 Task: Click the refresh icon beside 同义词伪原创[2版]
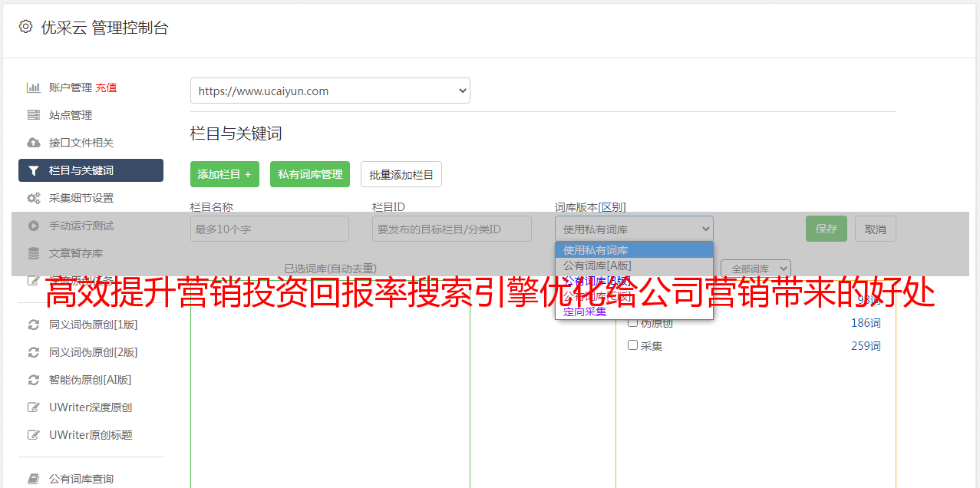point(34,352)
